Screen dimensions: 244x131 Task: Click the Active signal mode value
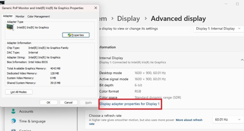coord(150,79)
